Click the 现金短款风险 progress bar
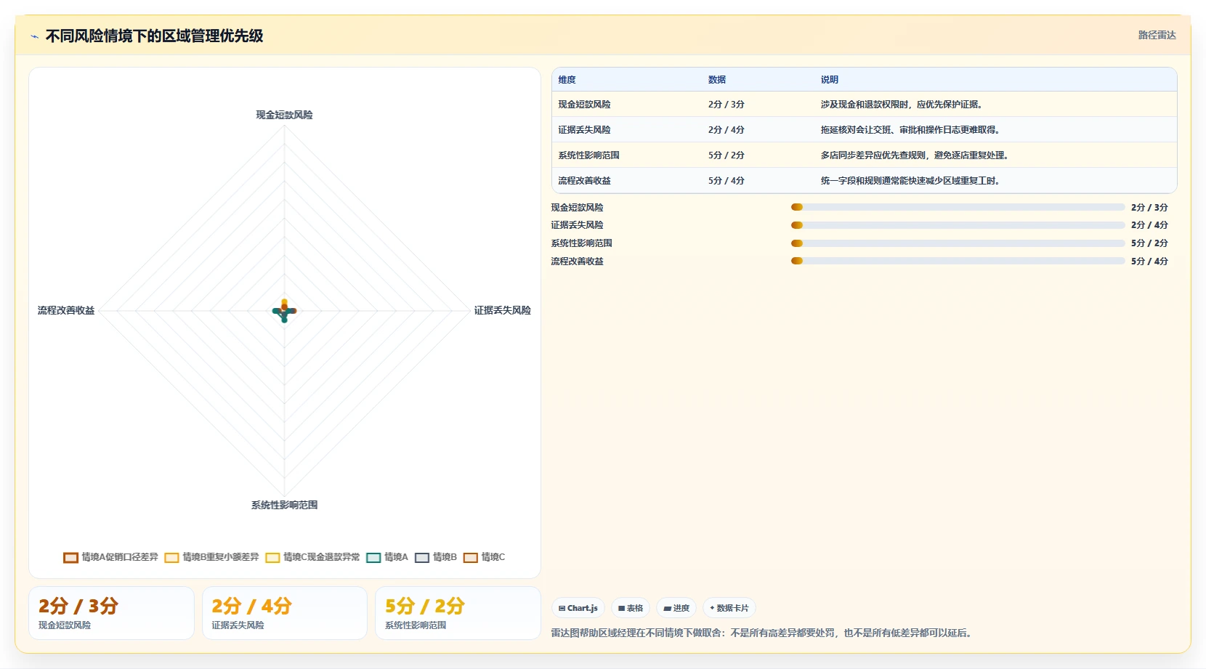Image resolution: width=1206 pixels, height=669 pixels. tap(958, 207)
